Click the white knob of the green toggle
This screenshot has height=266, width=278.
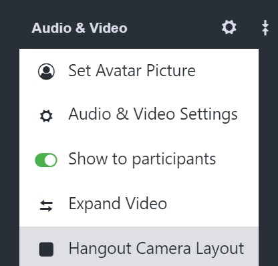50,160
